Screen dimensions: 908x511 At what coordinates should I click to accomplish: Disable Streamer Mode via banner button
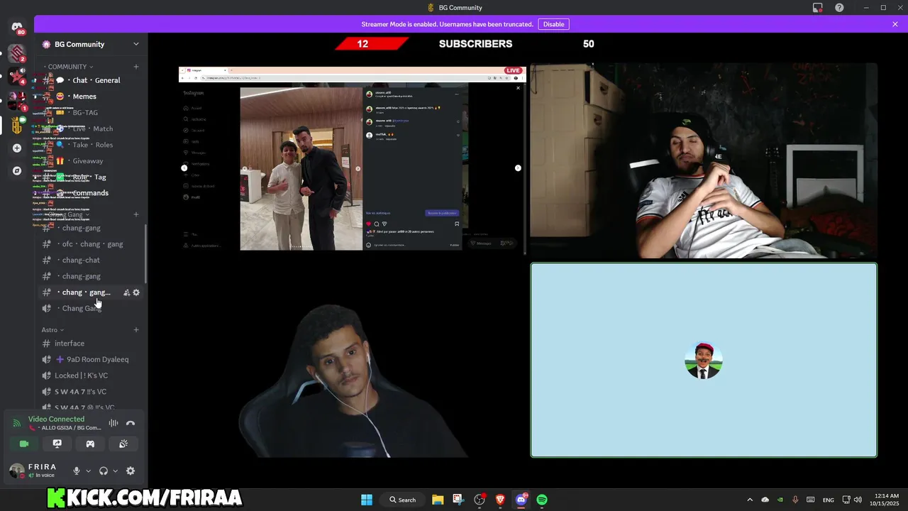(554, 24)
